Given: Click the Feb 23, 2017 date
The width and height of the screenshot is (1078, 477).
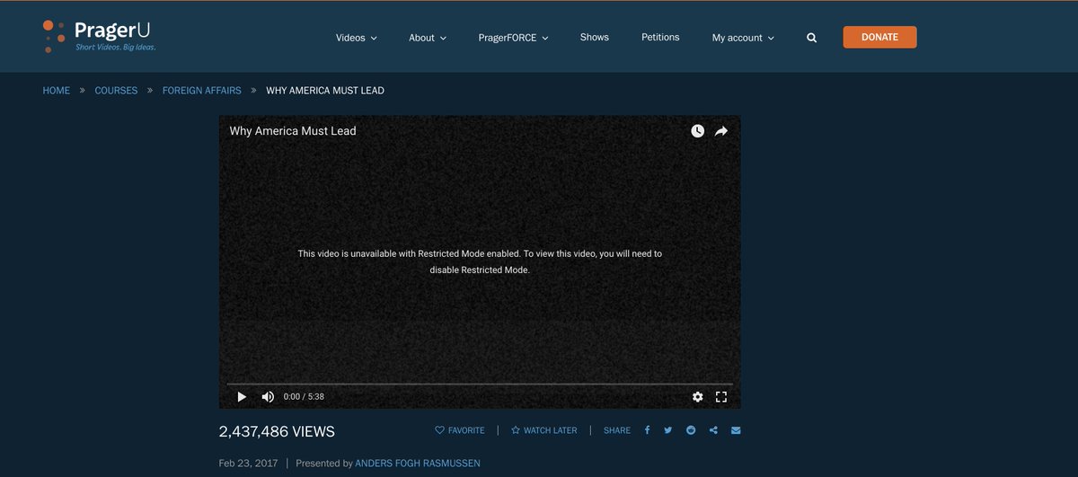Looking at the screenshot, I should pyautogui.click(x=249, y=464).
